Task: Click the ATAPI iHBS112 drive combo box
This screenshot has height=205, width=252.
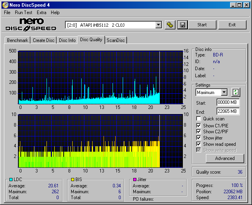Action: click(x=113, y=25)
